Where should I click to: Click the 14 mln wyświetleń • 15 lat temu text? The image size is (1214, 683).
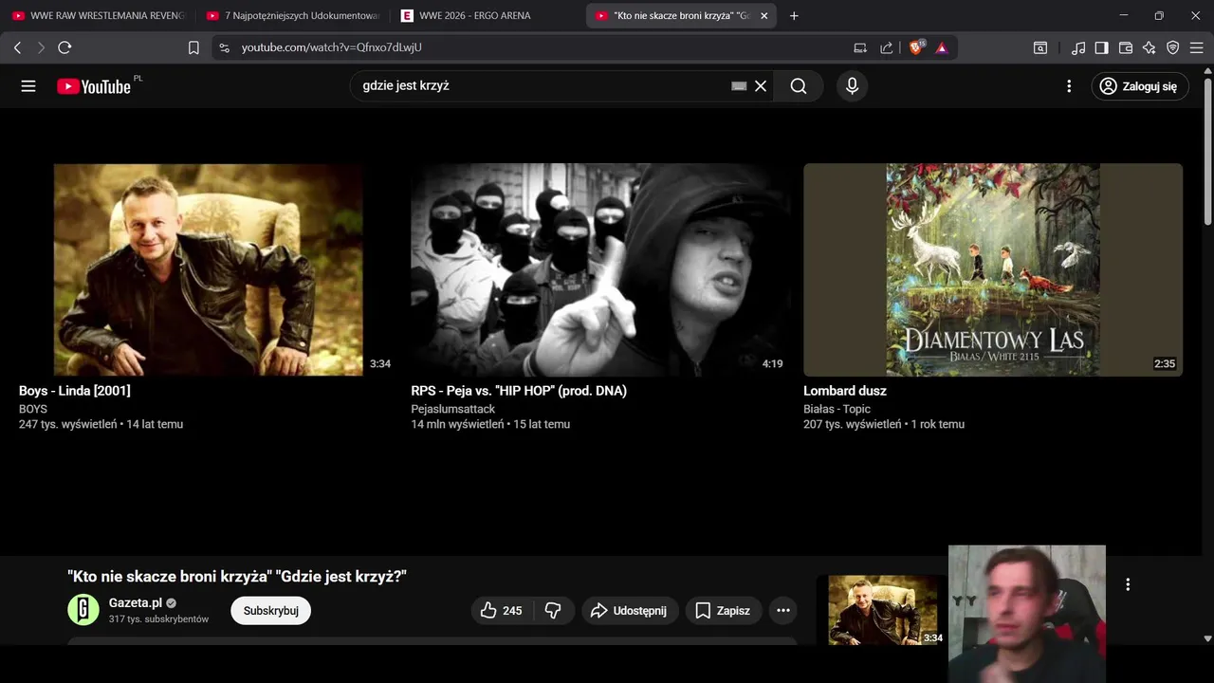pos(490,424)
